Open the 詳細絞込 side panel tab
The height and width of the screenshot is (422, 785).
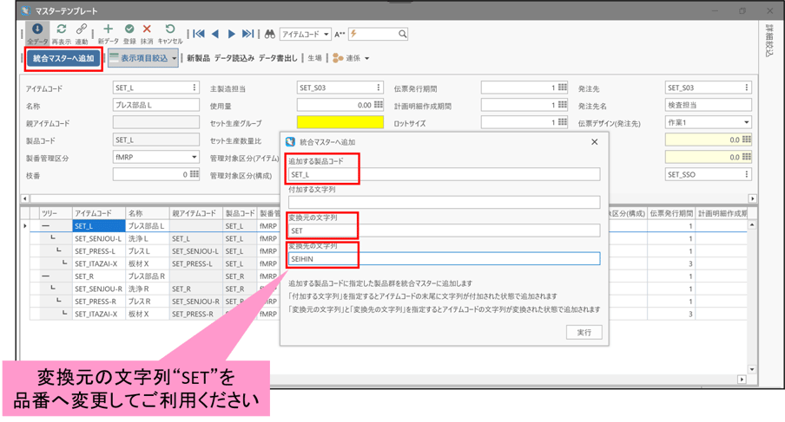pos(769,41)
